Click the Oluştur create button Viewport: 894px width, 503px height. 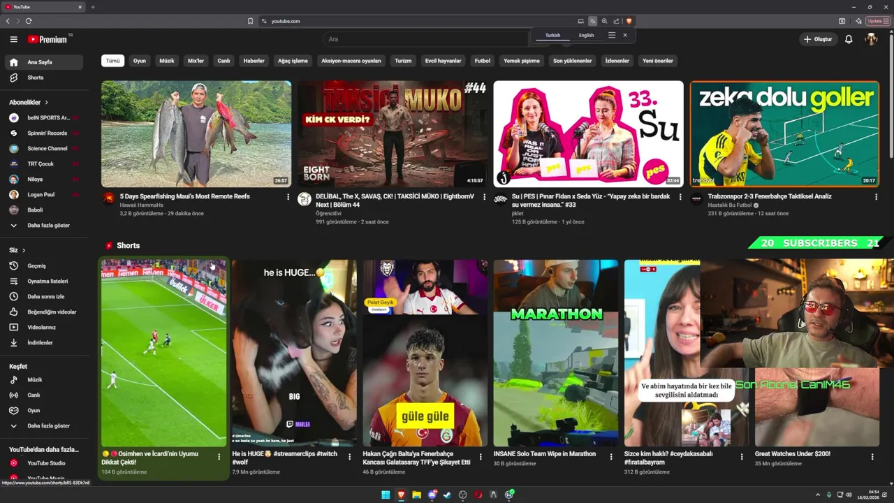(819, 39)
